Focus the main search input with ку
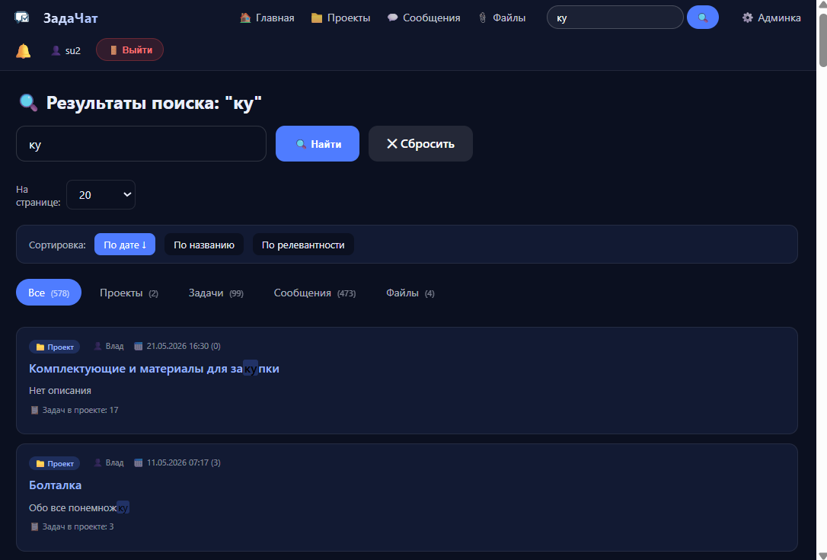This screenshot has height=560, width=827. (x=142, y=143)
